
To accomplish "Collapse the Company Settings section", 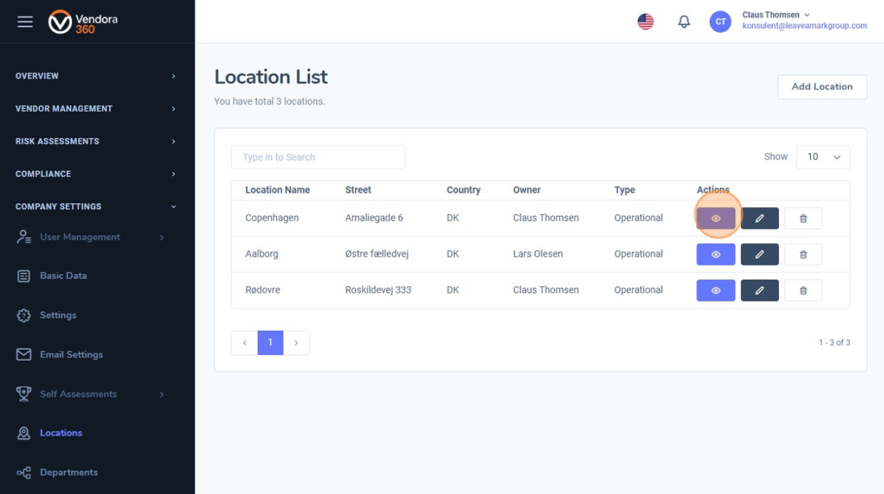I will pos(95,206).
